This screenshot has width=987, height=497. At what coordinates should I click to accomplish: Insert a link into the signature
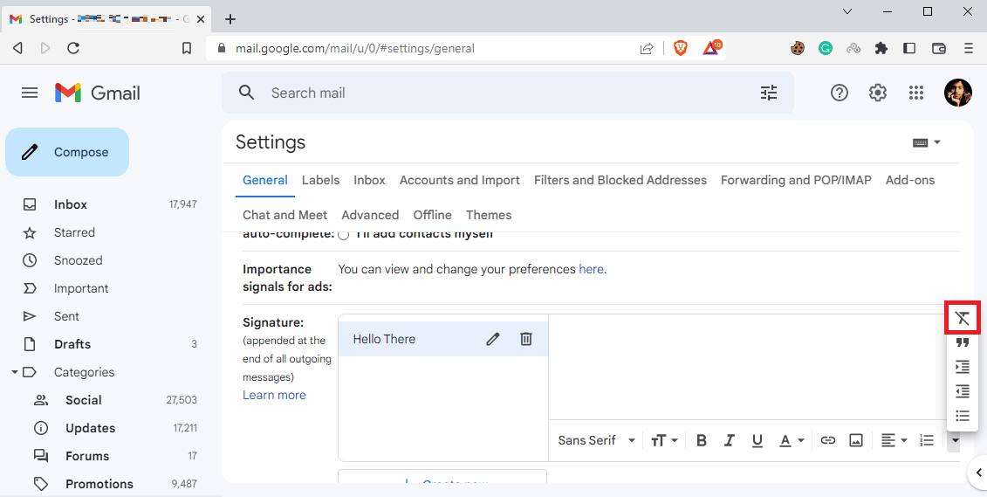click(x=828, y=440)
